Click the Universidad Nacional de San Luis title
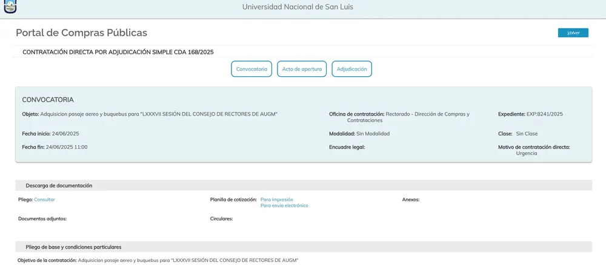The image size is (606, 265). tap(298, 7)
